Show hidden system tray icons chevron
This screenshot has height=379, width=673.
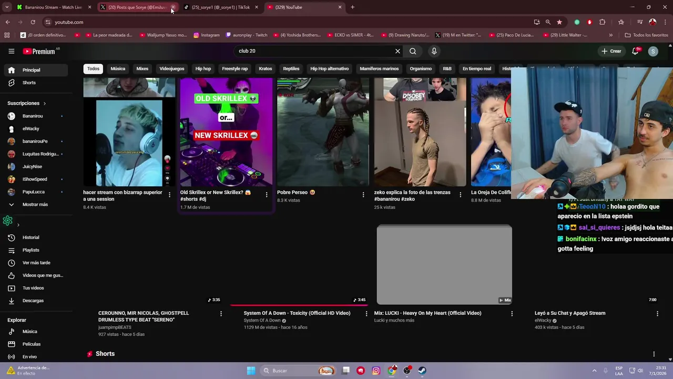click(594, 371)
